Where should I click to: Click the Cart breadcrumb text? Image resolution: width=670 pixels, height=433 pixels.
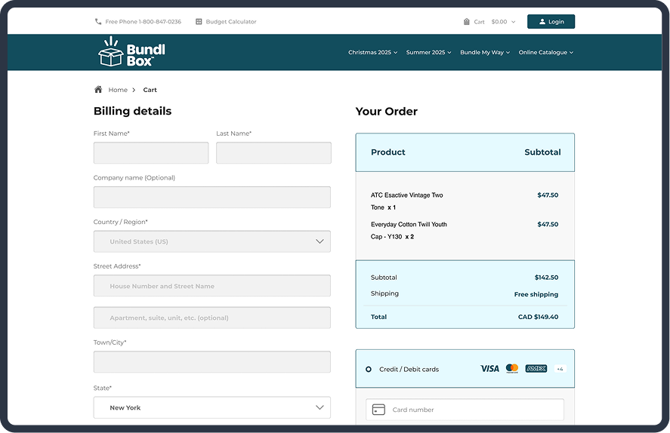(150, 90)
